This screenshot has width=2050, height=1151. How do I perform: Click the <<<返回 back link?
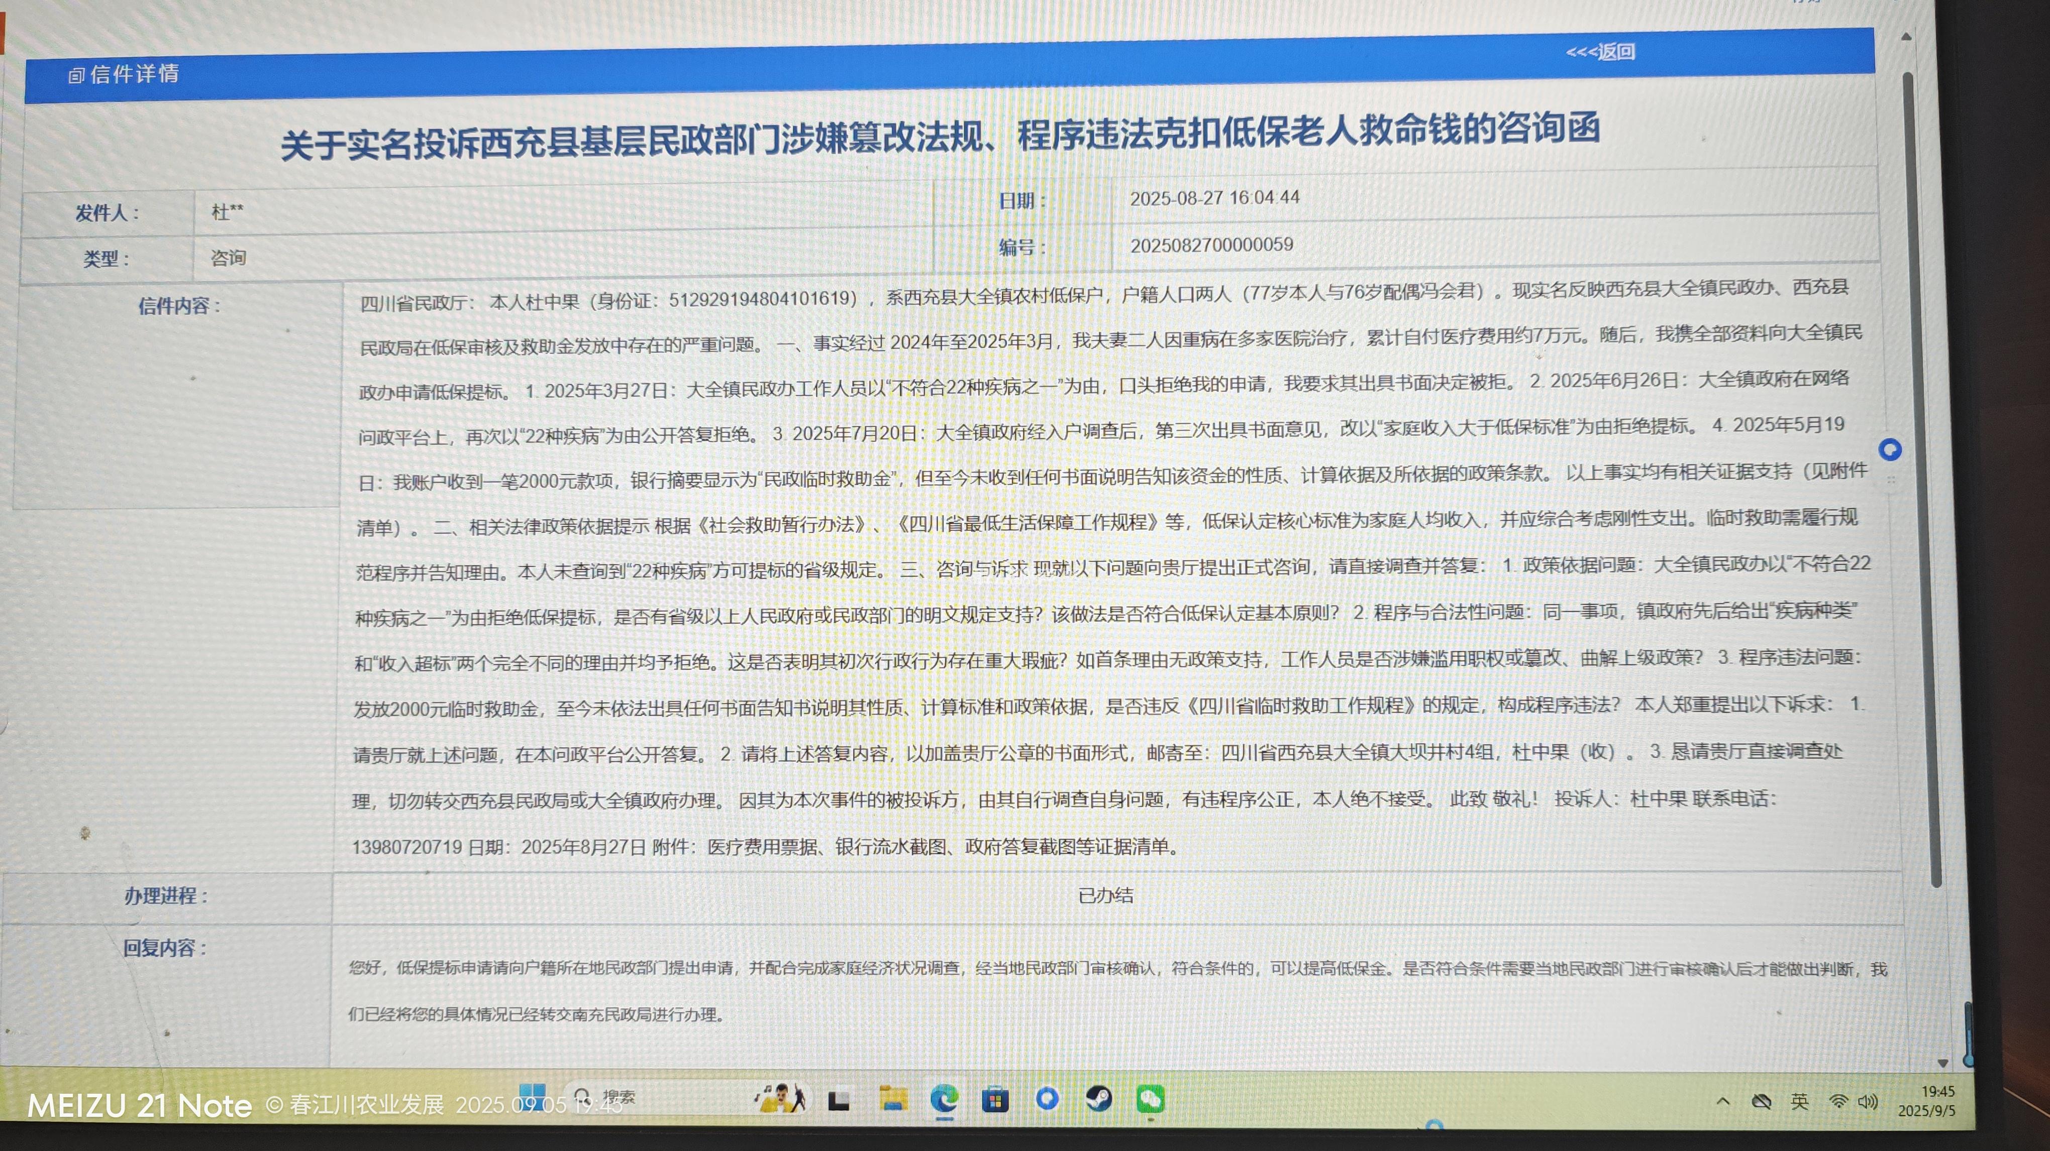pos(1600,53)
